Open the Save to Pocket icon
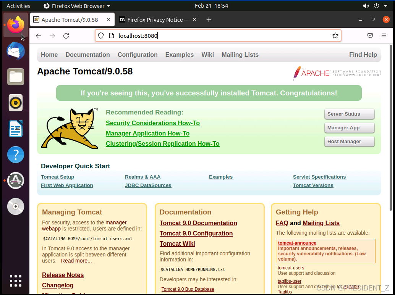The image size is (395, 295). click(370, 35)
